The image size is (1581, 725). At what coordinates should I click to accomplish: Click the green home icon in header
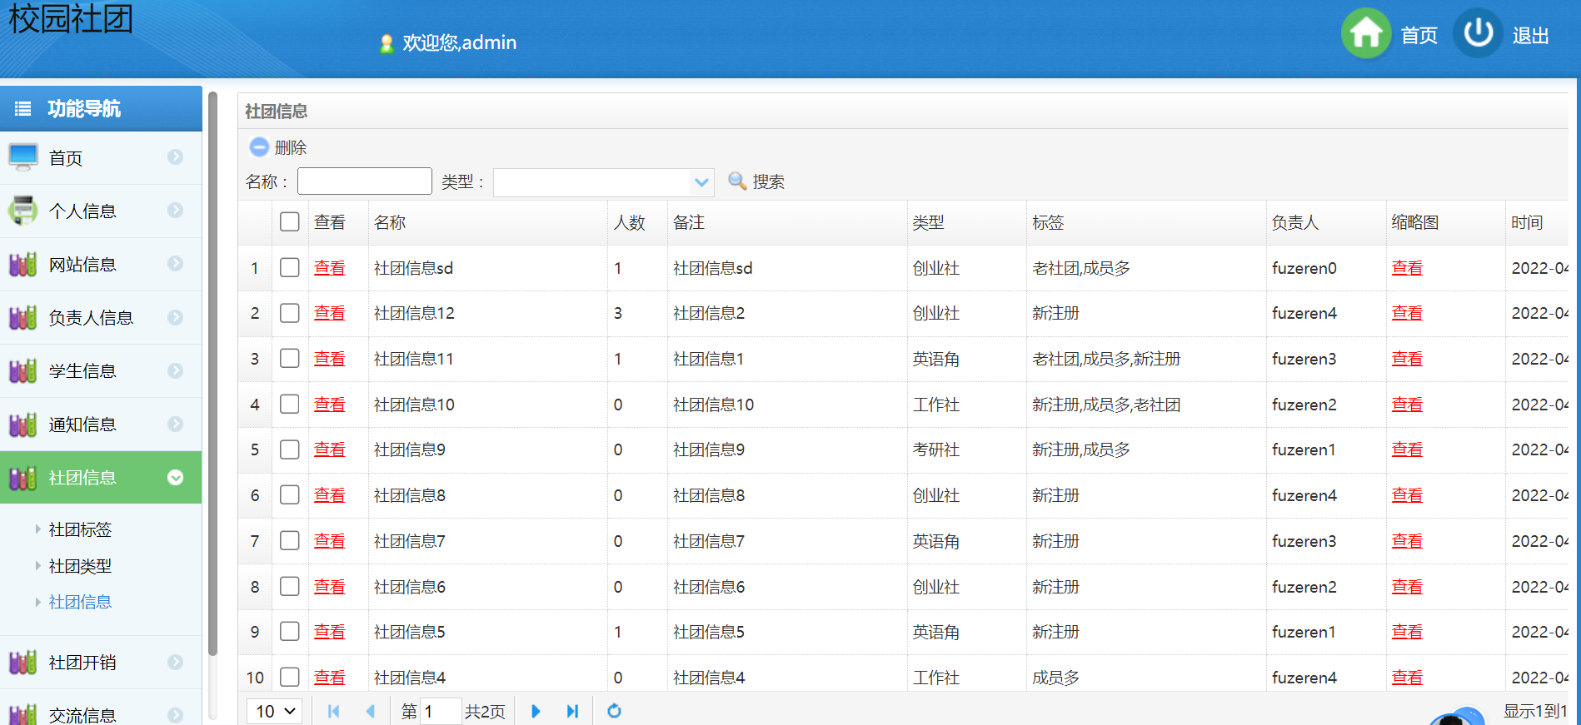(x=1365, y=34)
